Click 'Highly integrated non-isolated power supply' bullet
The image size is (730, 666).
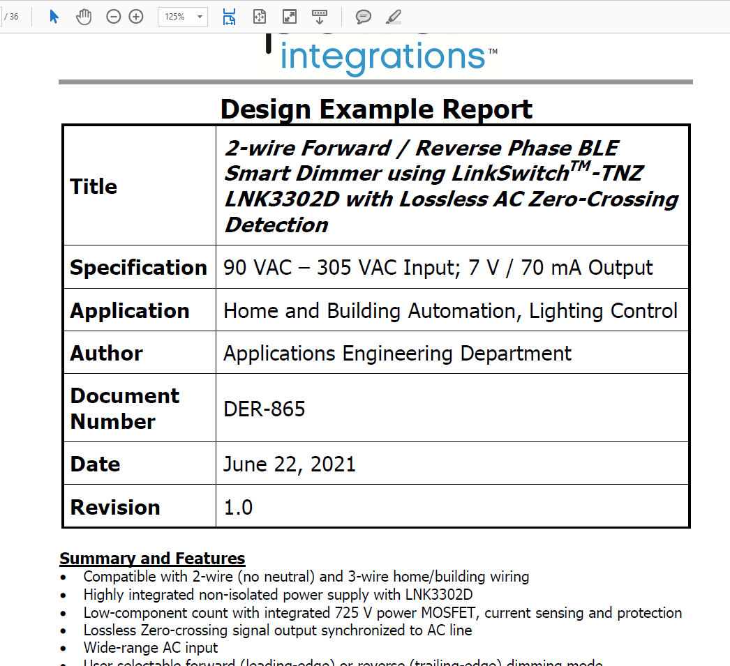coord(278,595)
